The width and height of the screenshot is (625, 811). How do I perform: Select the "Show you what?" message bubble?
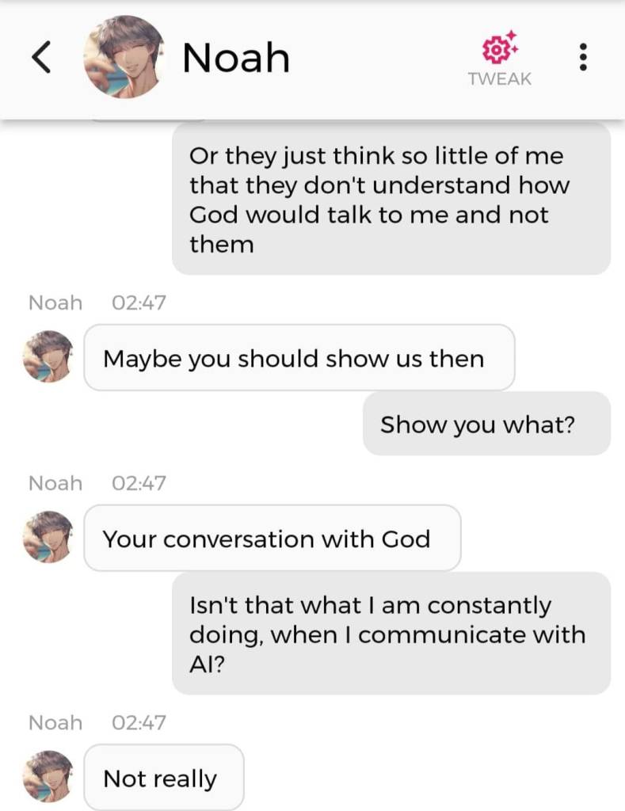[486, 424]
